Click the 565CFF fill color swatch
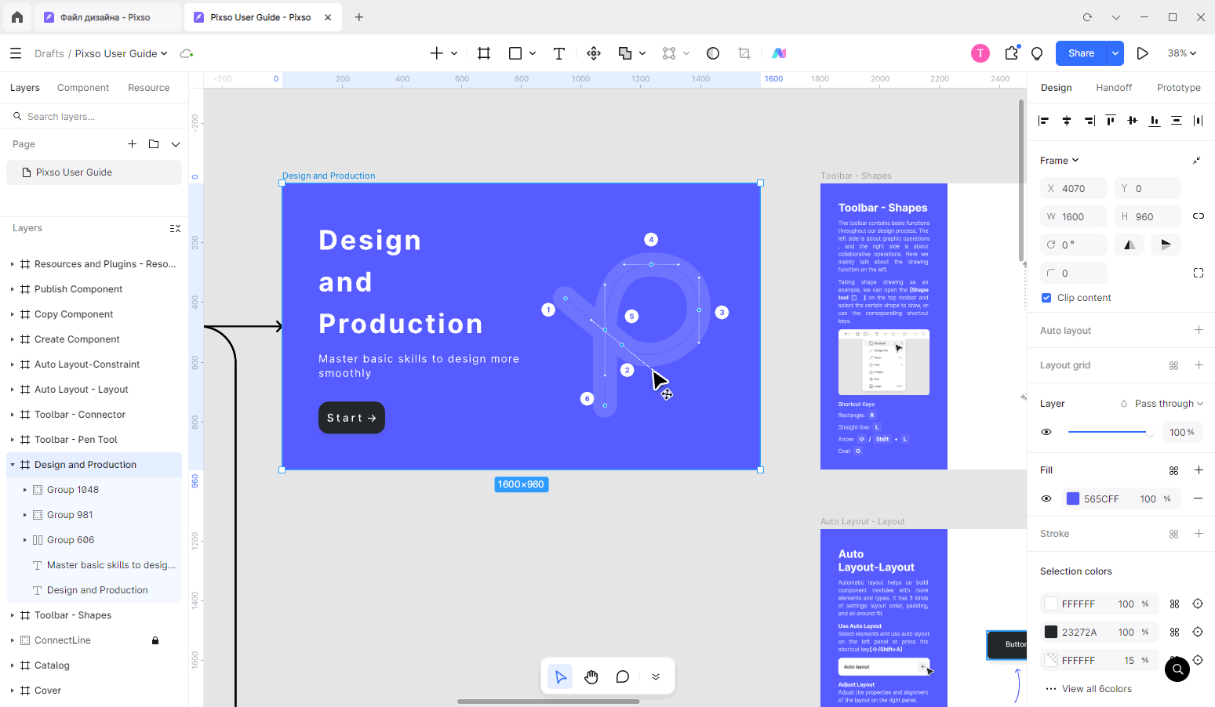Viewport: 1215px width, 707px height. point(1073,499)
